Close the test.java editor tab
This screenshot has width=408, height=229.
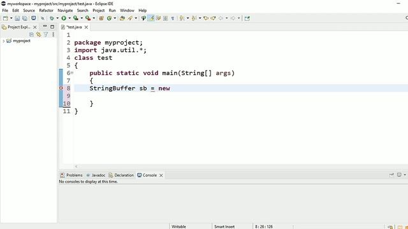click(x=86, y=27)
